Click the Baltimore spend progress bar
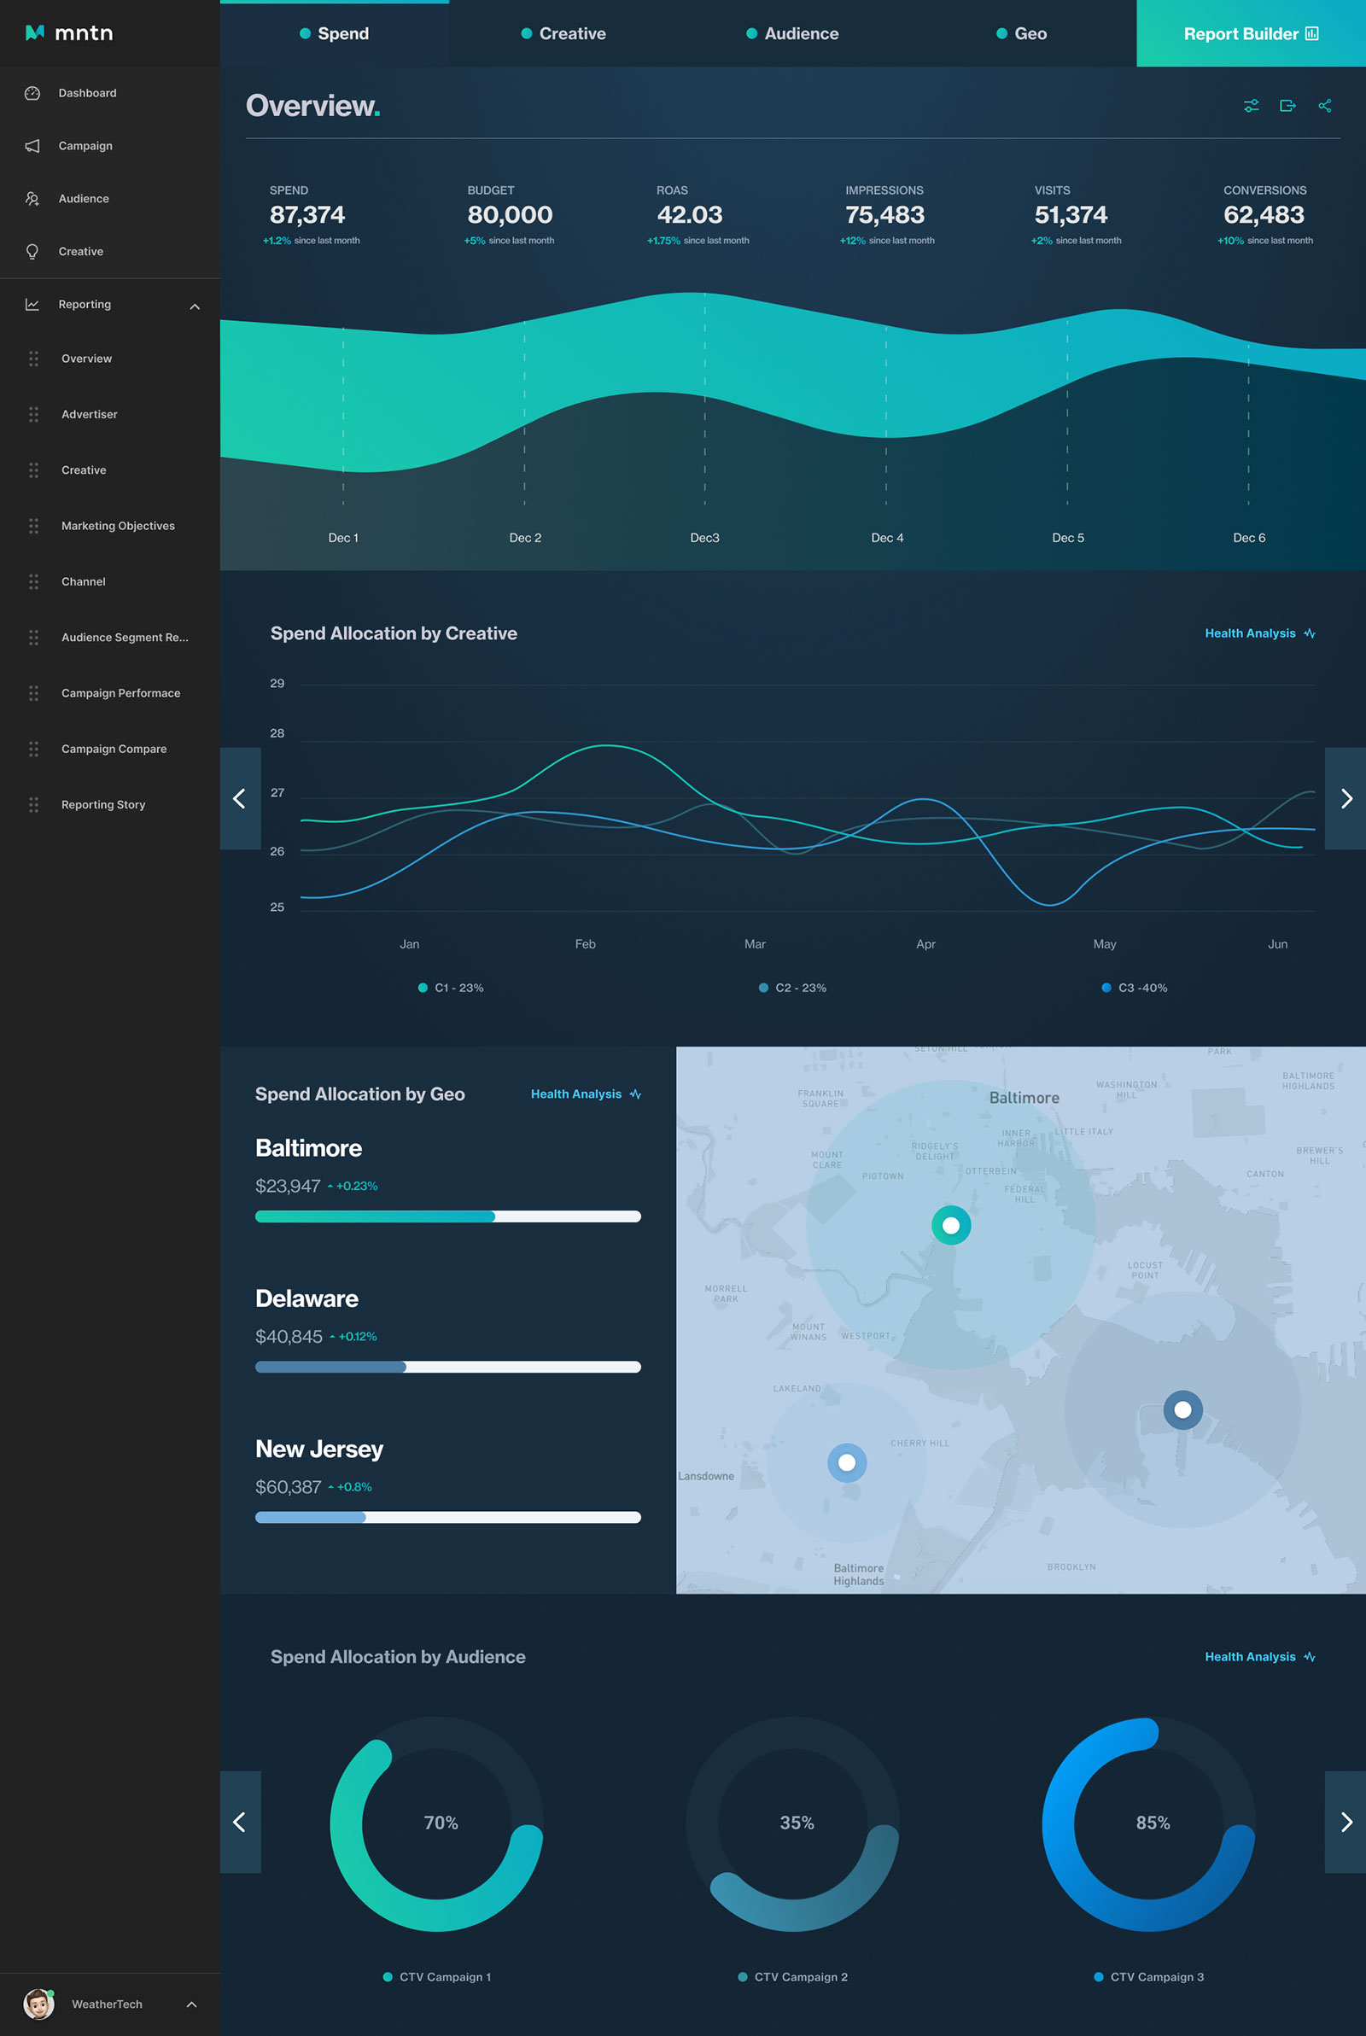Image resolution: width=1366 pixels, height=2036 pixels. (x=447, y=1216)
